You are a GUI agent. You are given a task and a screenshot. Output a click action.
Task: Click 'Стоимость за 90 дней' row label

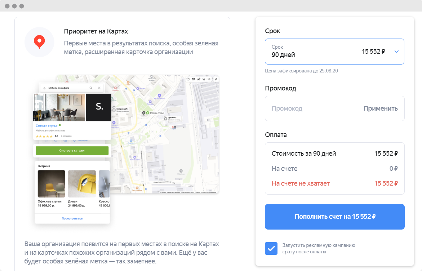click(x=304, y=154)
